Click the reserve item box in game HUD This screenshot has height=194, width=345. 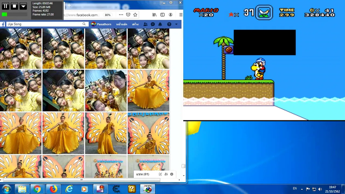(264, 12)
